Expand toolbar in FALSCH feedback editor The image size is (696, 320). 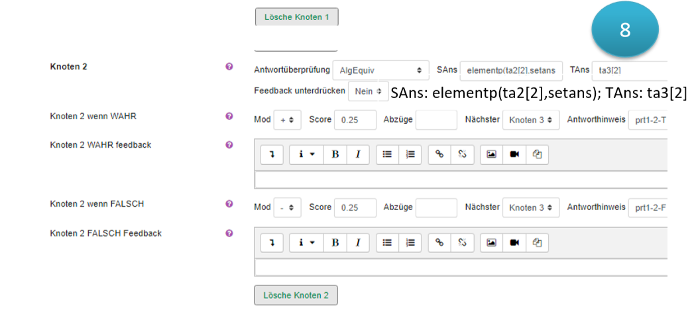pos(272,243)
